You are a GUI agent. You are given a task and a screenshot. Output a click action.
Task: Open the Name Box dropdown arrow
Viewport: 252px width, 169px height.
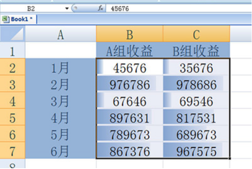point(67,8)
